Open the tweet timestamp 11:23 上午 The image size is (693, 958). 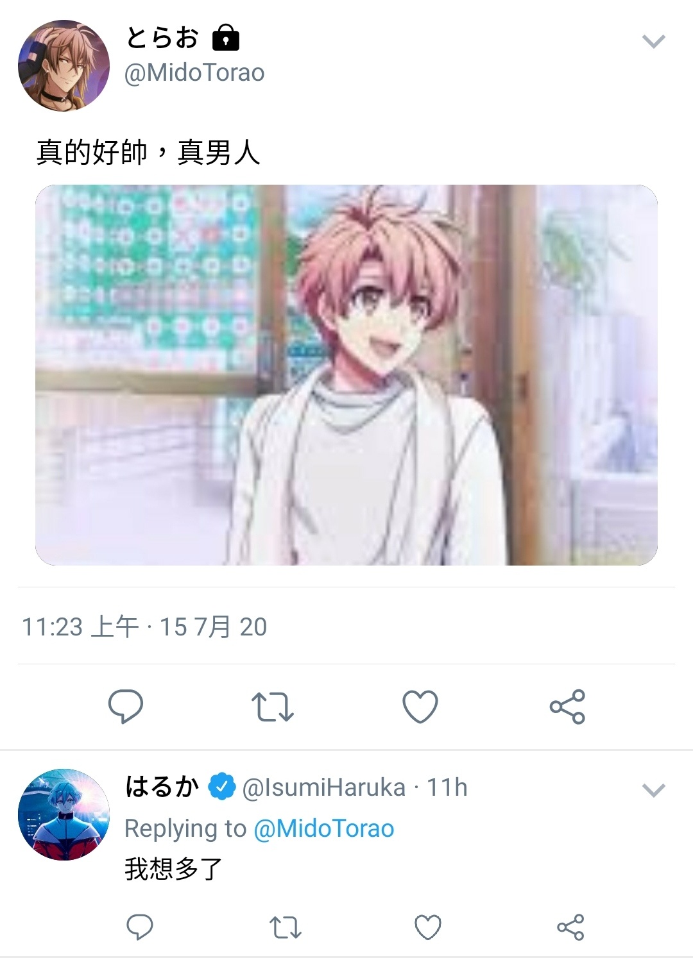[x=80, y=626]
